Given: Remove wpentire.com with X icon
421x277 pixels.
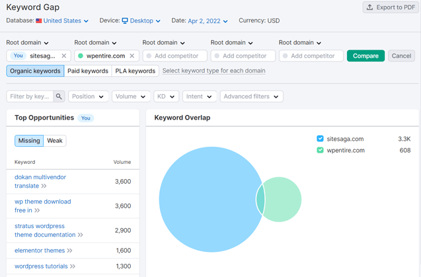Looking at the screenshot, I should [132, 56].
